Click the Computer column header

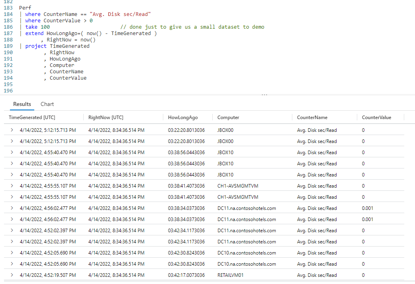228,117
